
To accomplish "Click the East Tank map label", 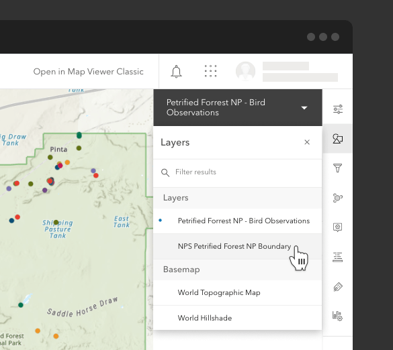I will point(122,222).
